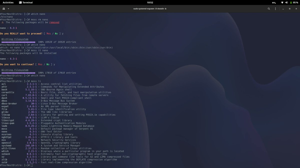
Task: Open the three-dot terminal menu
Action: 276,9
